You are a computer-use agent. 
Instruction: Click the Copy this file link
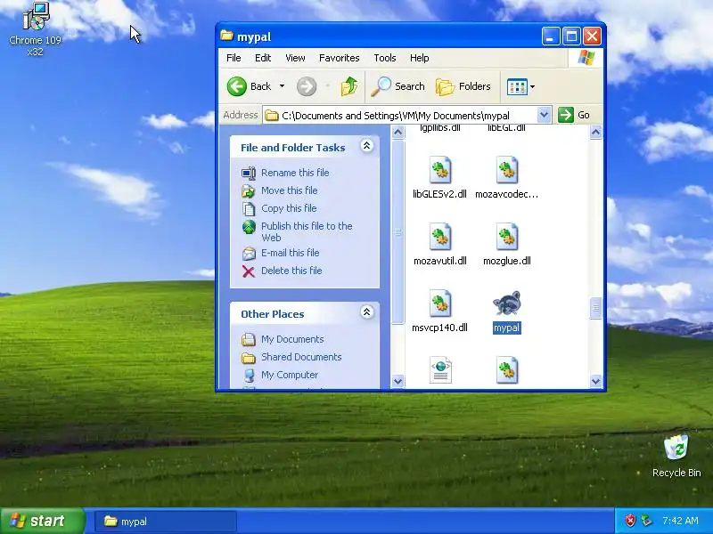(289, 208)
